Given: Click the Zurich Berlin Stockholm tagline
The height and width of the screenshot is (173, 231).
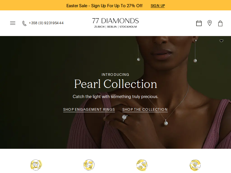Looking at the screenshot, I should [115, 27].
